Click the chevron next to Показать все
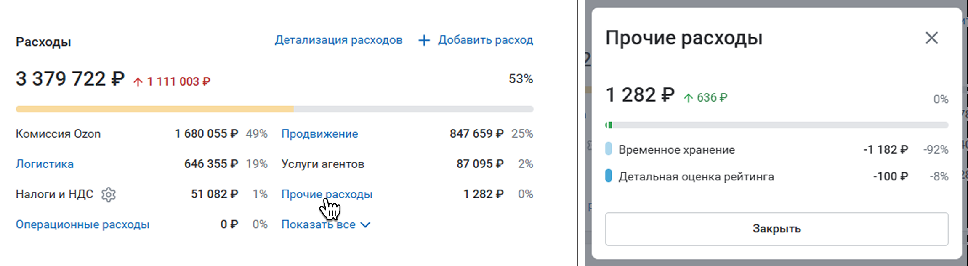The width and height of the screenshot is (968, 266). [366, 225]
